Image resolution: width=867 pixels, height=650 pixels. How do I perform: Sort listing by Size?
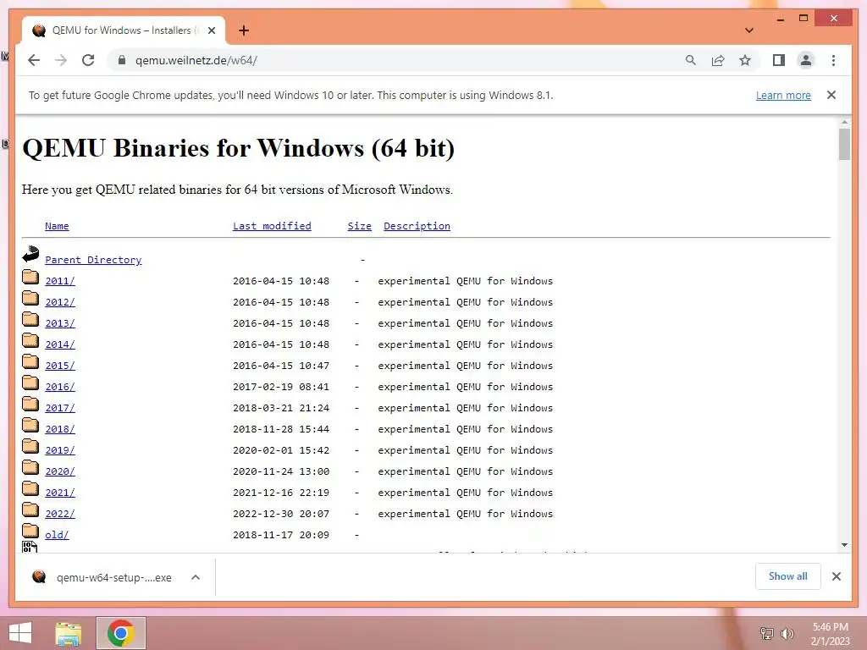tap(359, 226)
